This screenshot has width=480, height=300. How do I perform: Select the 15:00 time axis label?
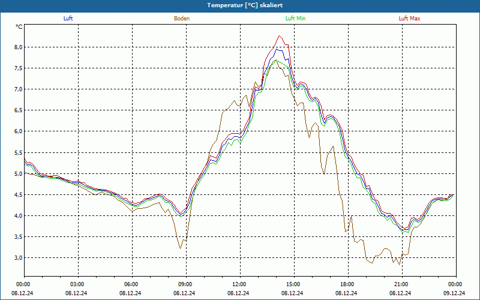click(293, 284)
